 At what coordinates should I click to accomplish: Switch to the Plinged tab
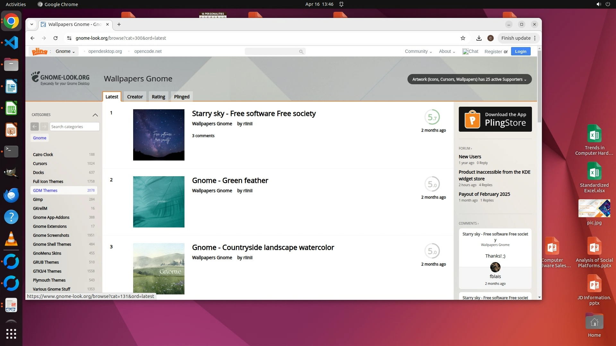click(182, 97)
